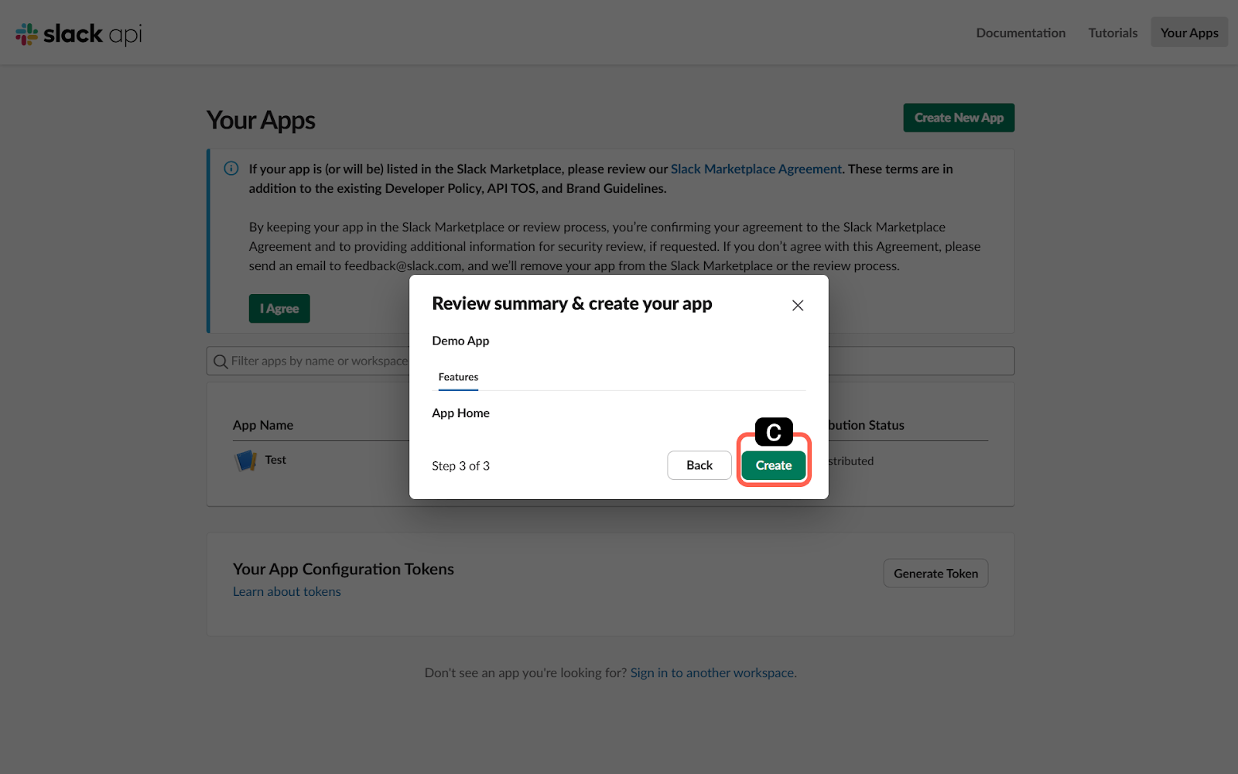Follow the Sign in to another workspace link
Image resolution: width=1238 pixels, height=774 pixels.
coord(713,673)
